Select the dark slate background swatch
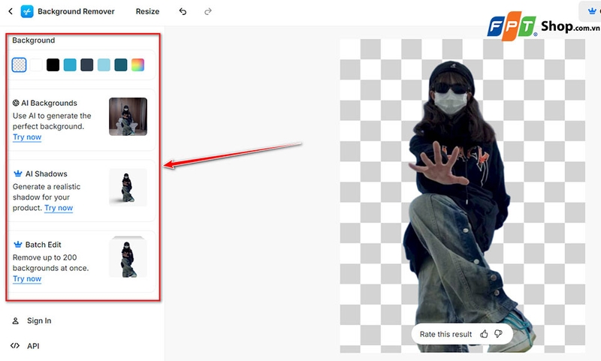Screen dimensions: 601x361 point(87,65)
